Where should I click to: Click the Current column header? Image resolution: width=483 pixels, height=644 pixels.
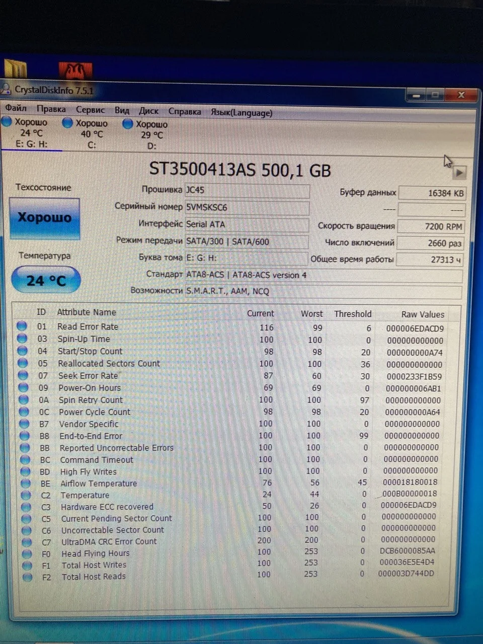click(x=260, y=313)
